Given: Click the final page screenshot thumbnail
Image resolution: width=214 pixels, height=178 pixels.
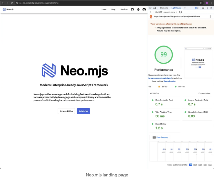Looking at the screenshot, I should click(x=198, y=63).
